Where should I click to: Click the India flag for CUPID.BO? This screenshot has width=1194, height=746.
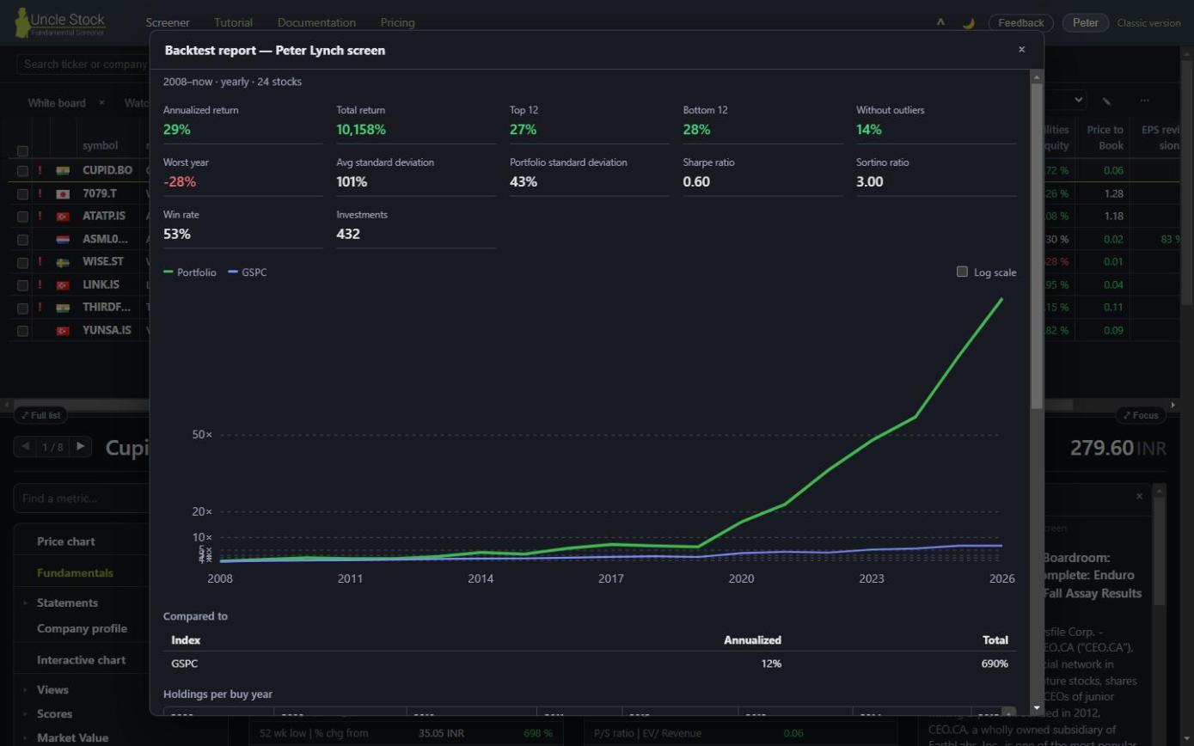coord(63,170)
